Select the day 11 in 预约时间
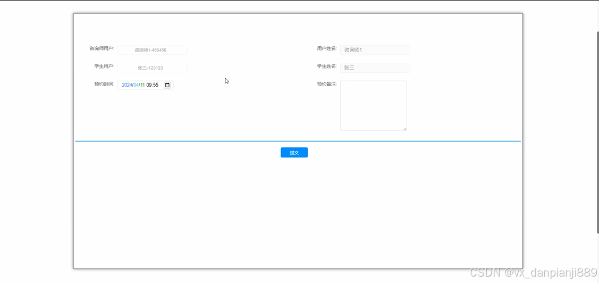The height and width of the screenshot is (283, 599). tap(142, 85)
